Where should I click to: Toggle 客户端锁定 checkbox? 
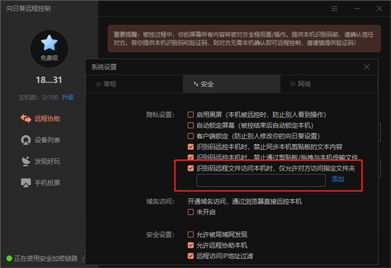coord(190,136)
